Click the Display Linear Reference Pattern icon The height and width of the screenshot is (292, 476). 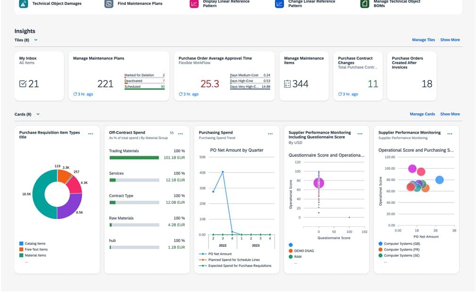coord(194,4)
